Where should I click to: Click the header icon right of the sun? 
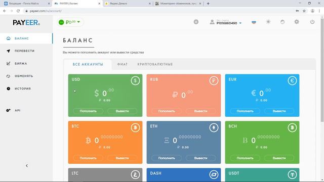coord(282,22)
